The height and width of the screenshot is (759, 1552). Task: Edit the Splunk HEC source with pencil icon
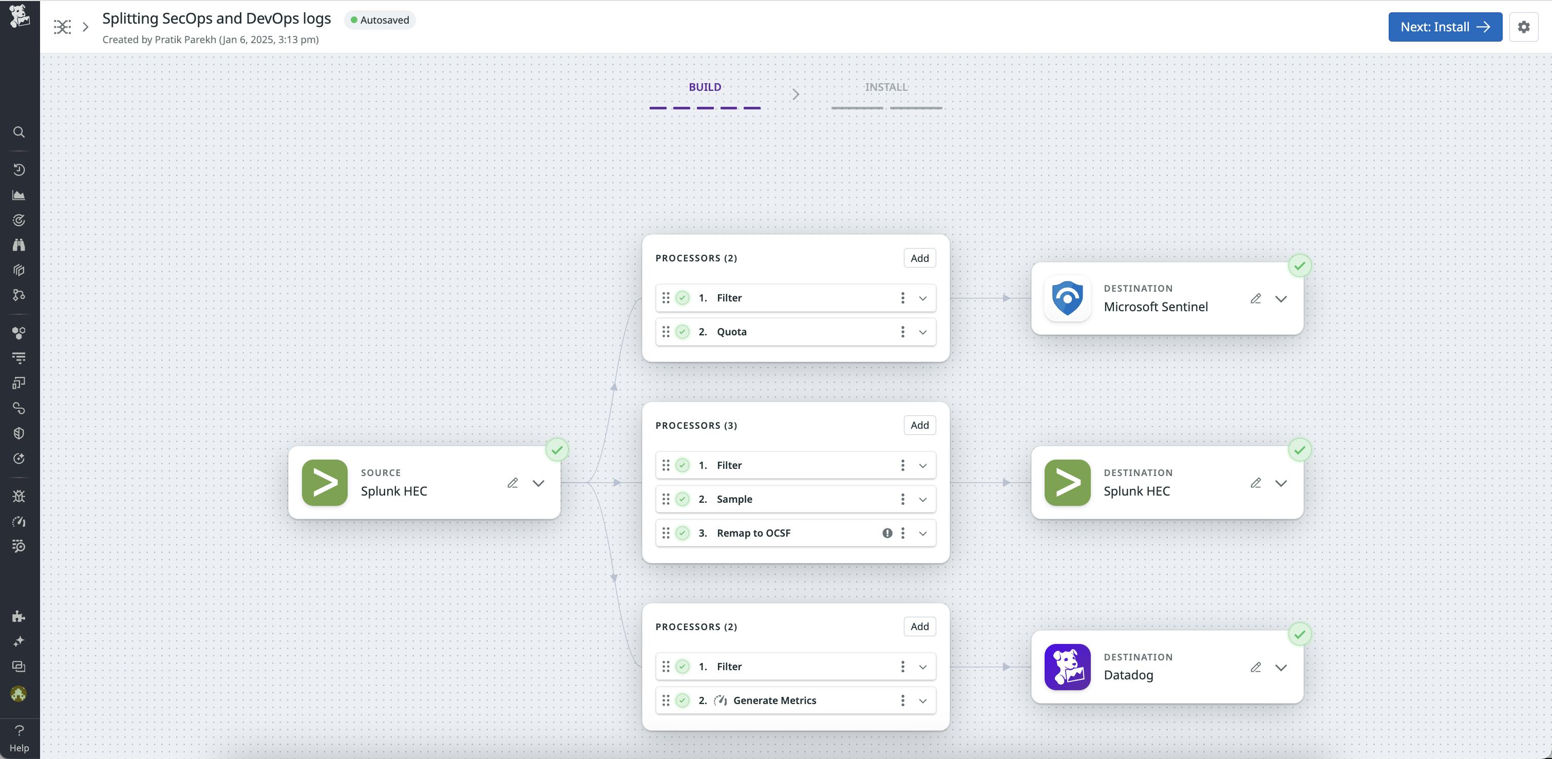tap(513, 483)
